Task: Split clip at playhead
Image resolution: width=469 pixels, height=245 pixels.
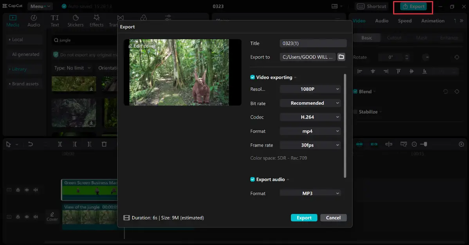Action: point(60,144)
